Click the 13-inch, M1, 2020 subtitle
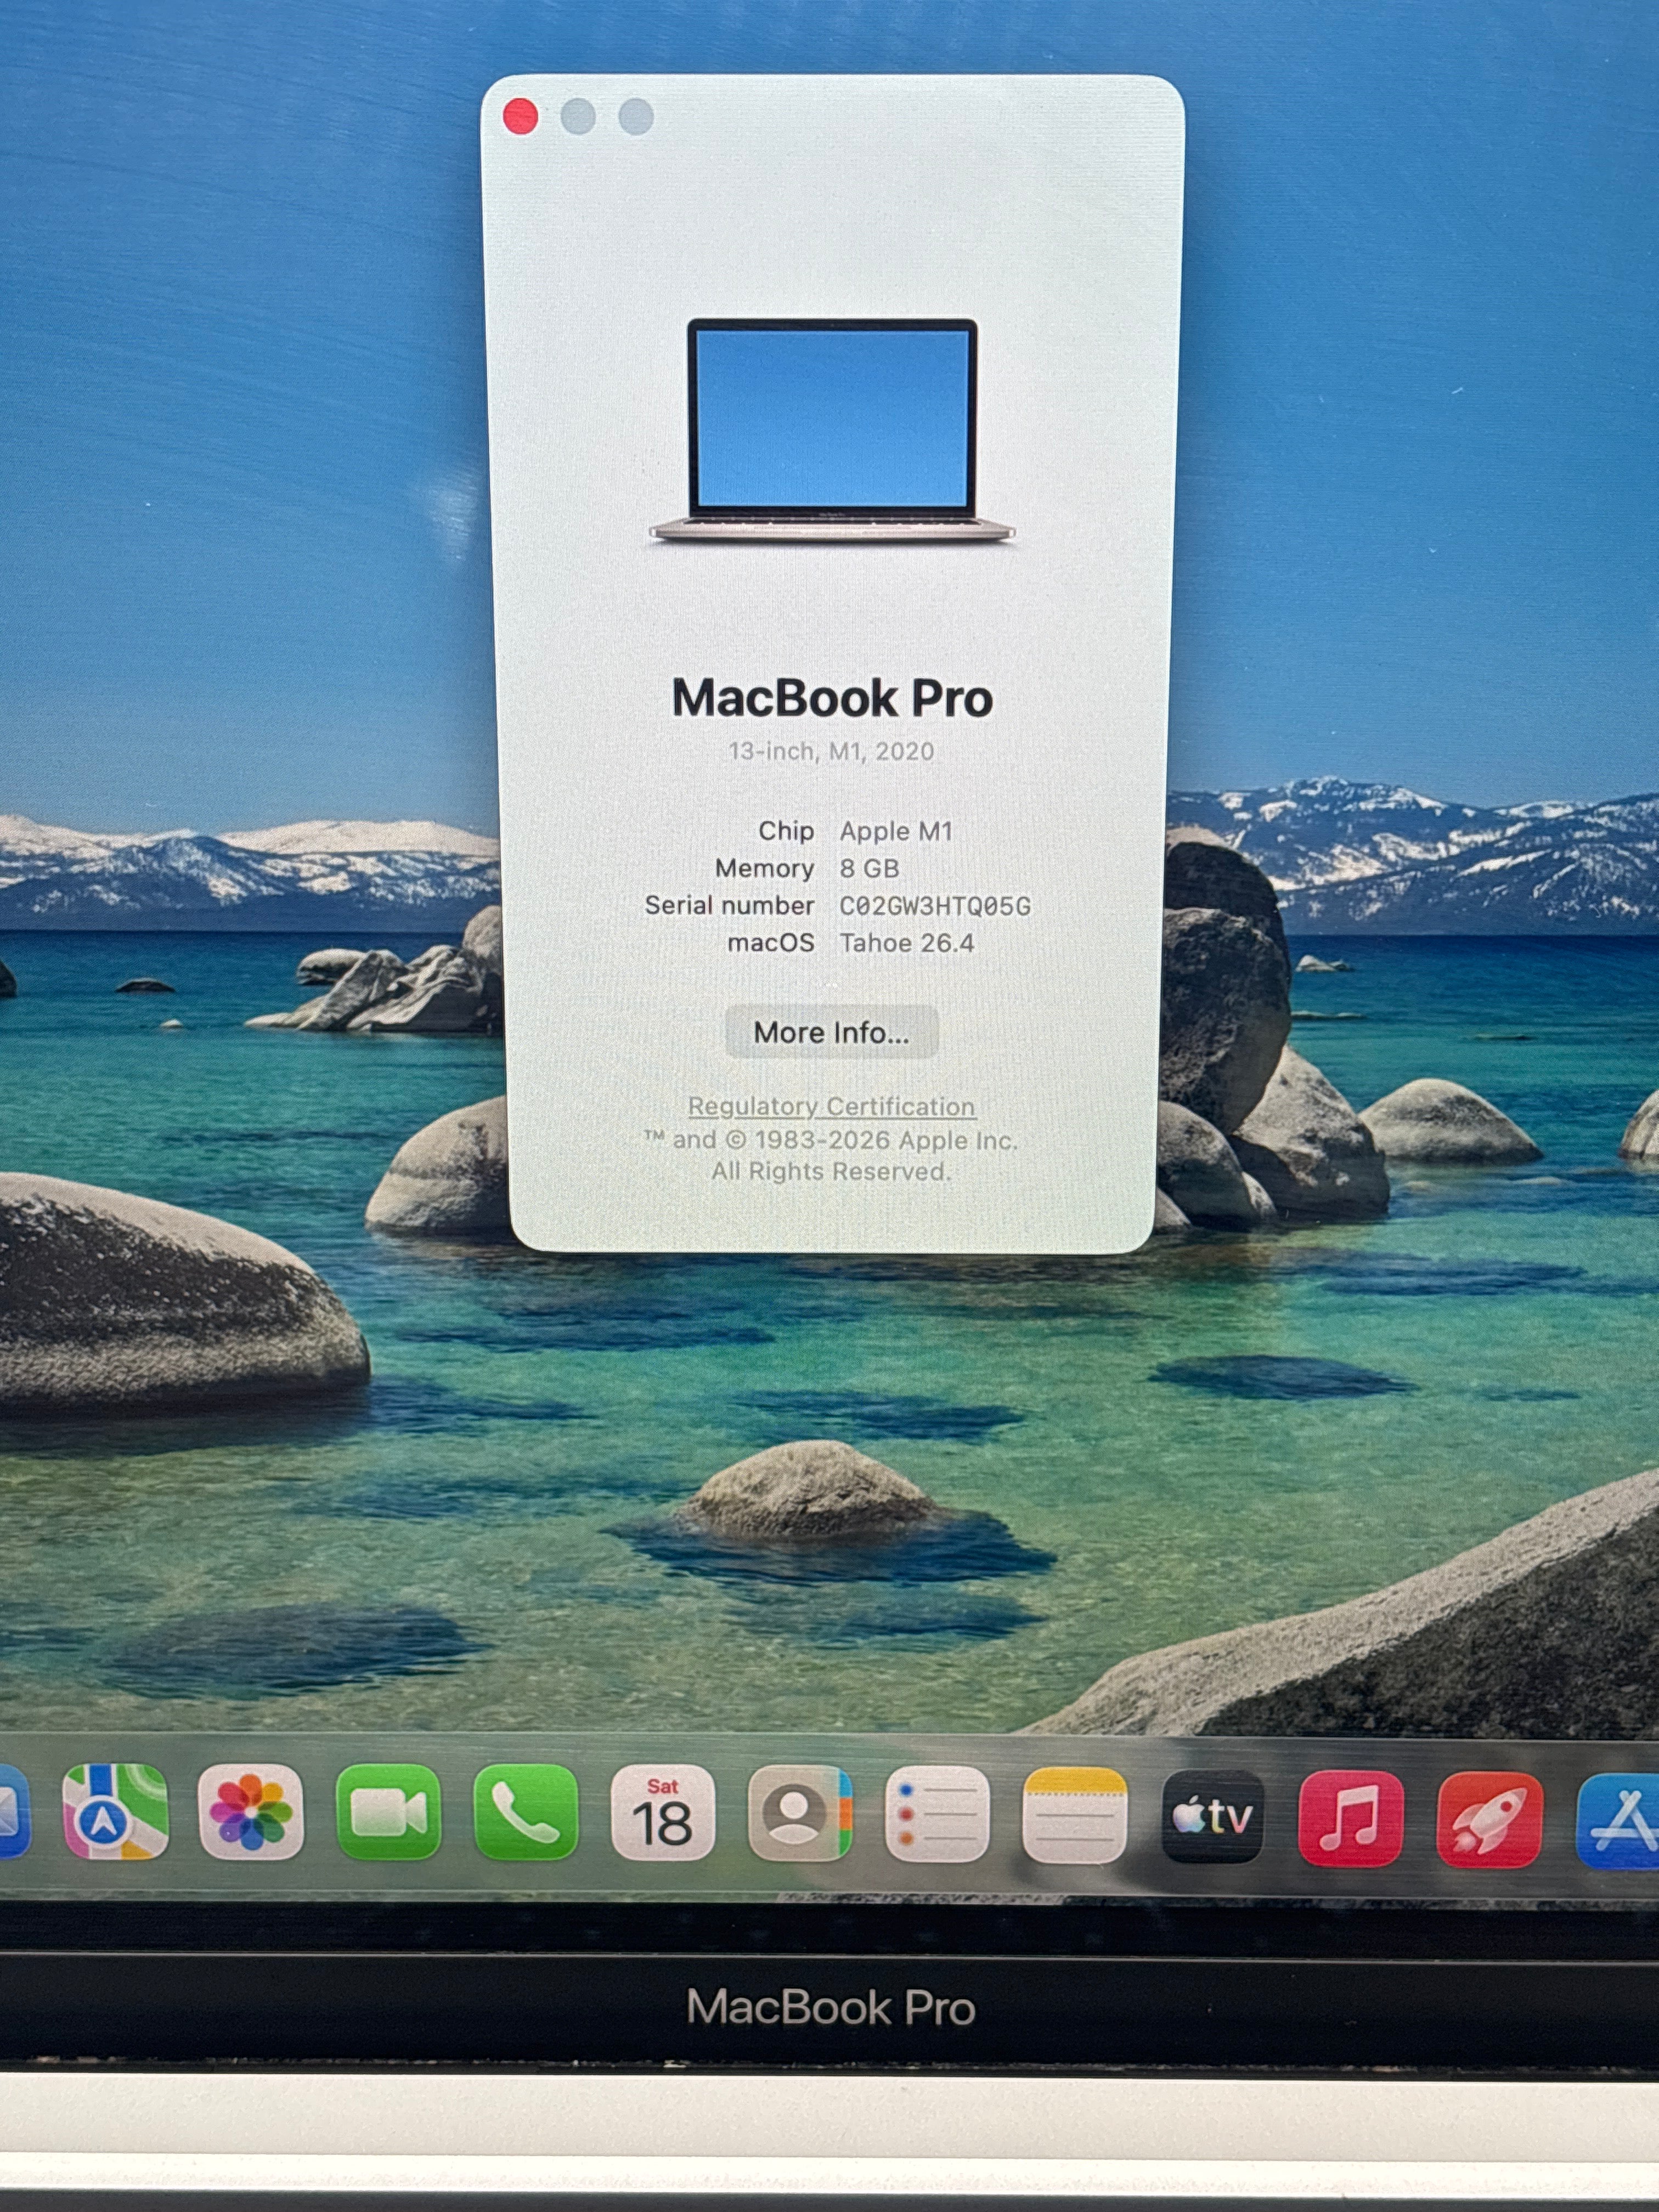 pos(831,751)
